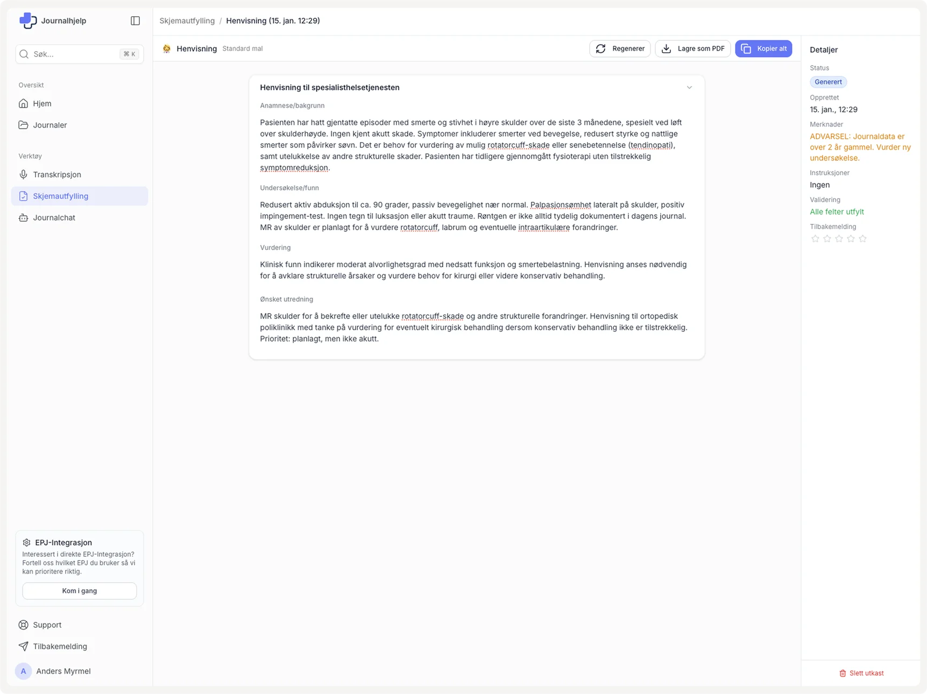Viewport: 927px width, 694px height.
Task: Open the Anders Myrmel user profile
Action: click(x=63, y=671)
